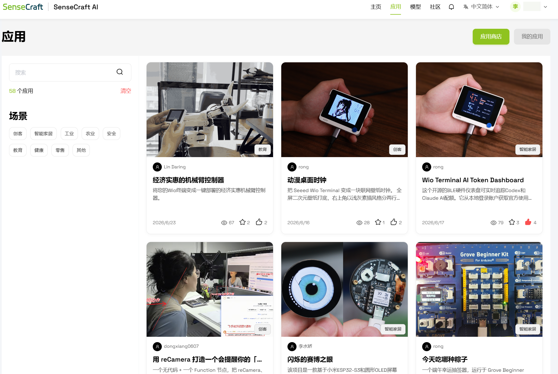Click rong avatar on Wio Terminal Dashboard card
Viewport: 558px width, 374px height.
click(427, 167)
